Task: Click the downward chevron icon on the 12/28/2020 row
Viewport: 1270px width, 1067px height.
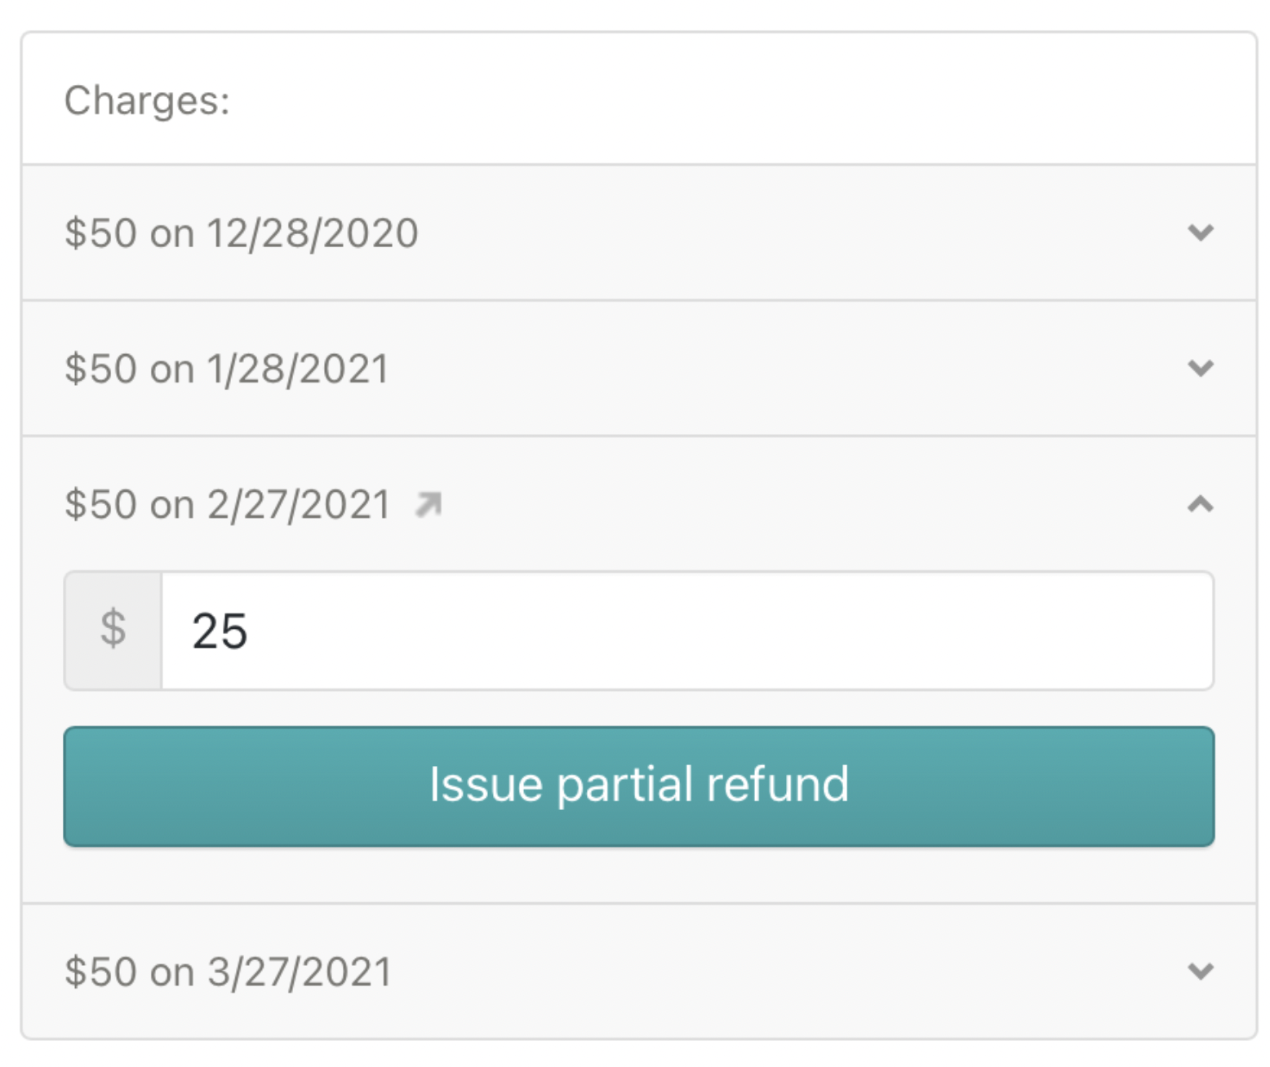Action: coord(1200,234)
